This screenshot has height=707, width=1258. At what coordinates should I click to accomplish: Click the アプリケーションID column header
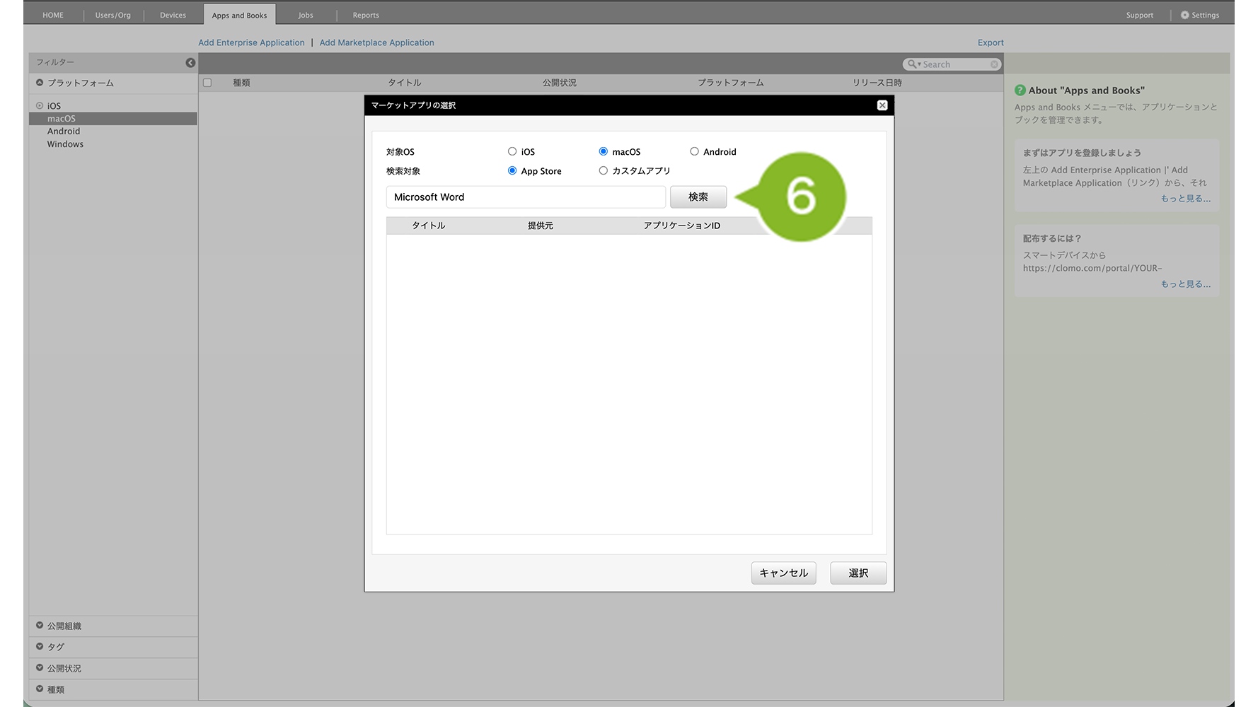[x=681, y=226]
